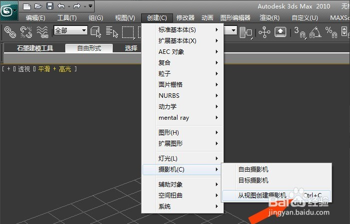
Task: Redo the action with the forward arrow
Action: [x=77, y=6]
